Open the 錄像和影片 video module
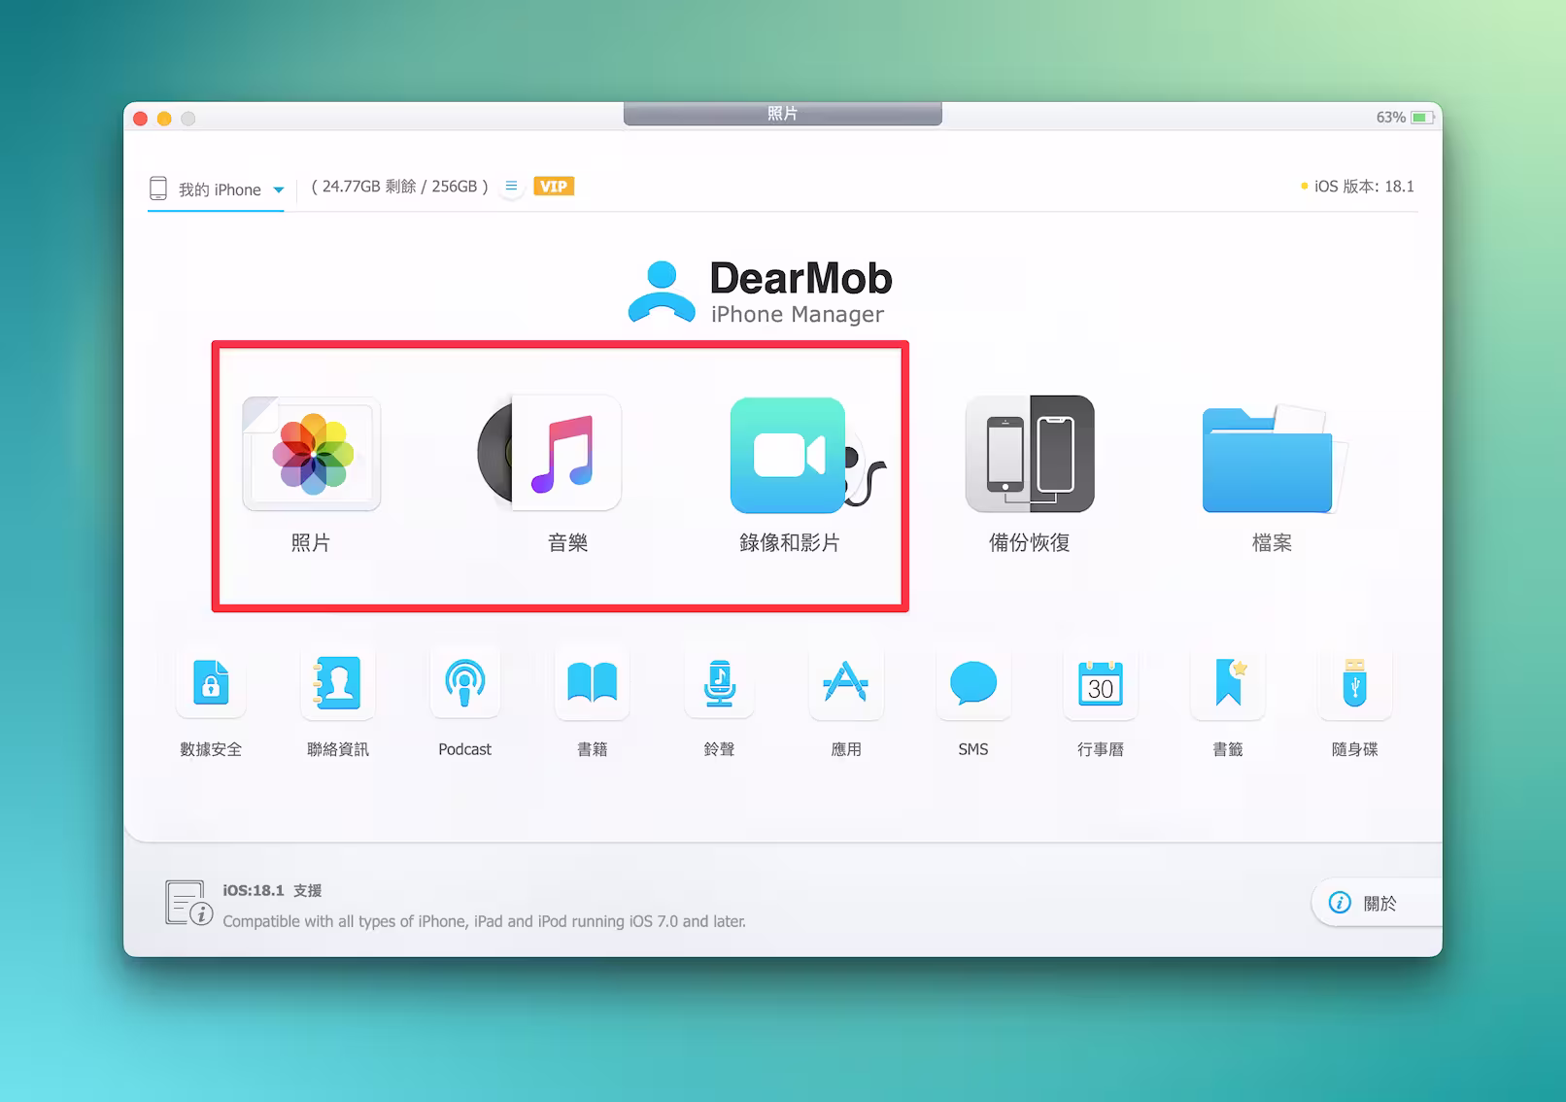Viewport: 1566px width, 1102px height. (x=806, y=455)
